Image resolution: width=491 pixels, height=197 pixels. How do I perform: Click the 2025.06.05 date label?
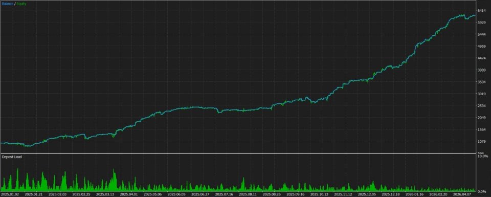[x=176, y=194]
